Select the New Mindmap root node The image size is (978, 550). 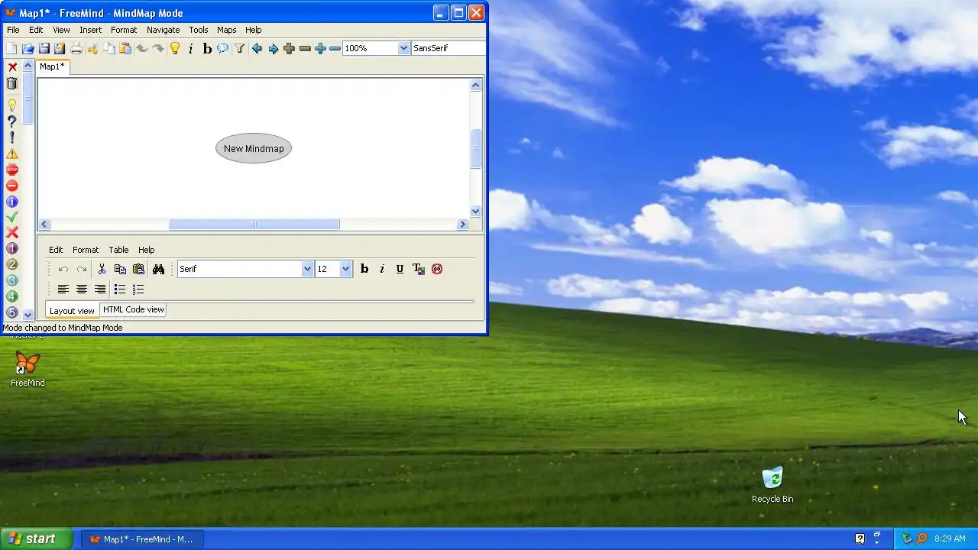(x=254, y=148)
